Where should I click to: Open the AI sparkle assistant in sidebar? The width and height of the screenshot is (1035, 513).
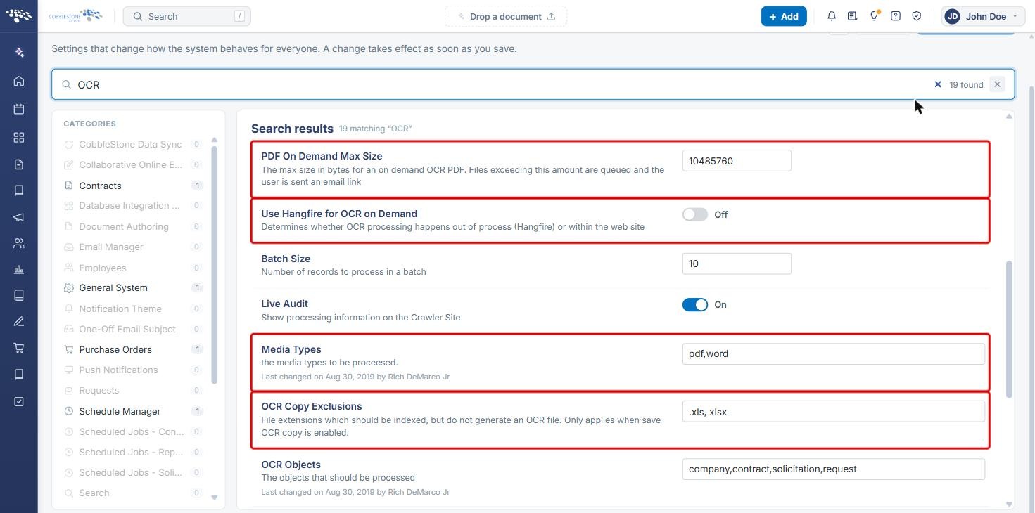(19, 52)
